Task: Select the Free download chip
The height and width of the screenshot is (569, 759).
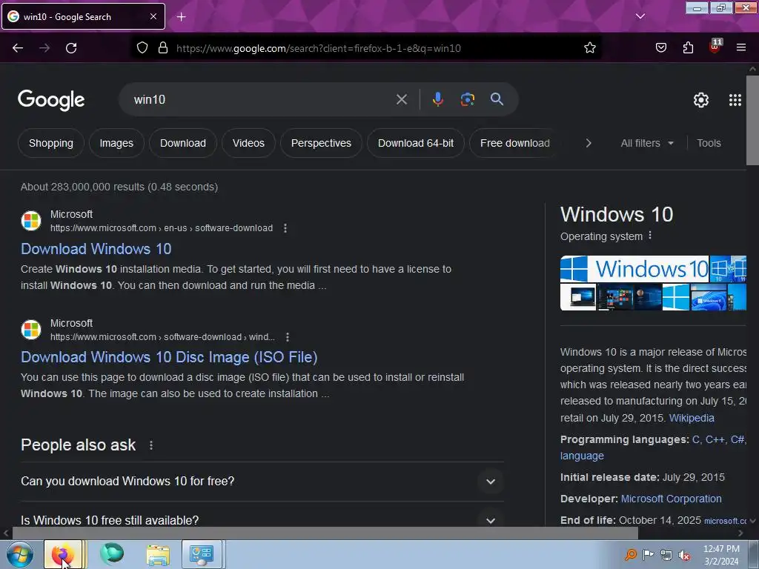Action: pos(514,143)
